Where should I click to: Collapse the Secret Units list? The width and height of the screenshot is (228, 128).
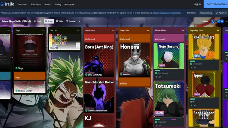coord(113,30)
